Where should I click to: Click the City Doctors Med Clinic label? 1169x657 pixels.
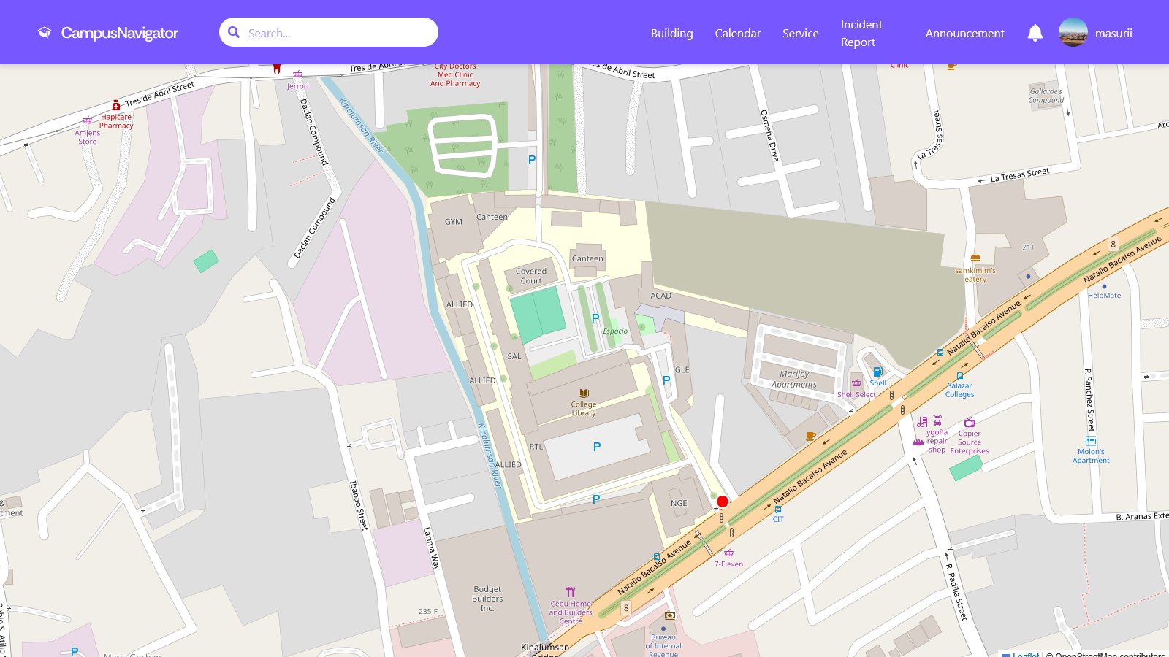coord(455,74)
